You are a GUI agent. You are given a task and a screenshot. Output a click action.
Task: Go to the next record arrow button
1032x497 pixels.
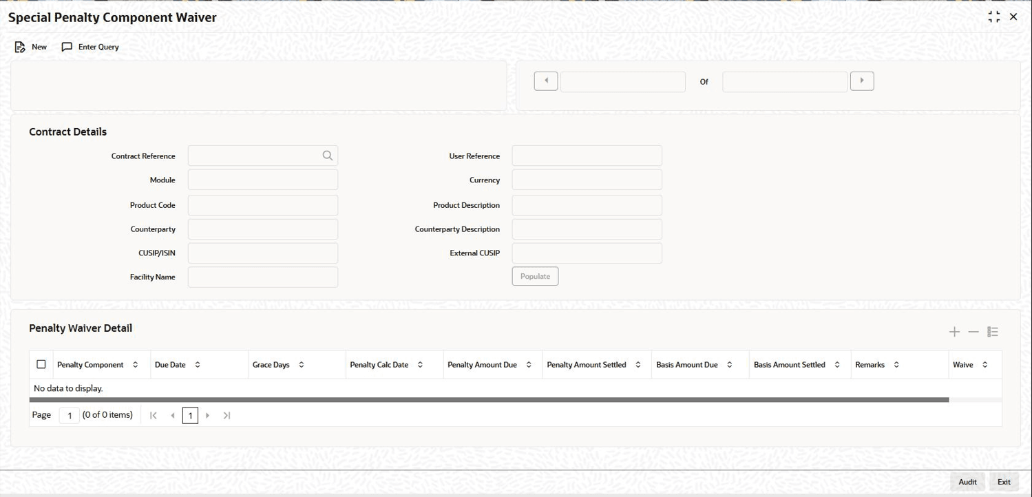point(862,81)
